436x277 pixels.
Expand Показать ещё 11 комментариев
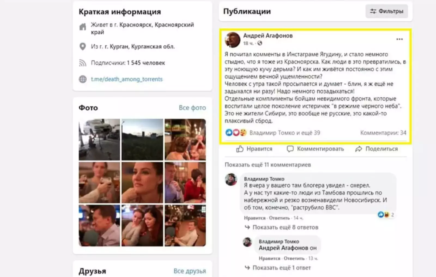(268, 165)
